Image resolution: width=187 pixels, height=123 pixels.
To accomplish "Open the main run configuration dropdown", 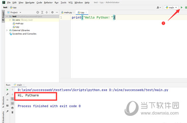I will [x=171, y=7].
